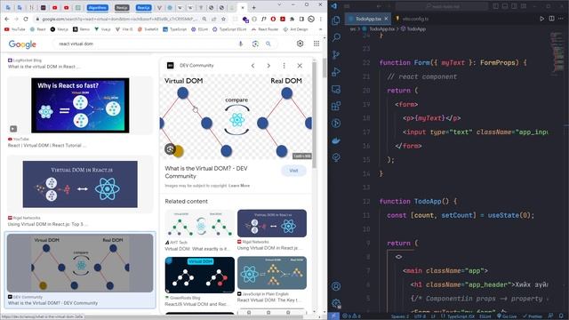The image size is (569, 320).
Task: Change the Spaces indentation setting in status bar
Action: click(399, 316)
